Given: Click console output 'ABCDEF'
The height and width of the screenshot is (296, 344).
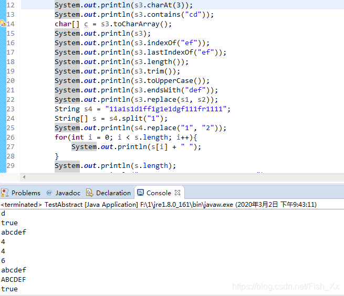Looking at the screenshot, I should 13,279.
